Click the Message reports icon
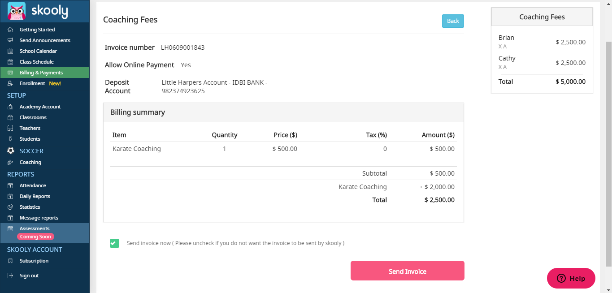612x293 pixels. [10, 218]
